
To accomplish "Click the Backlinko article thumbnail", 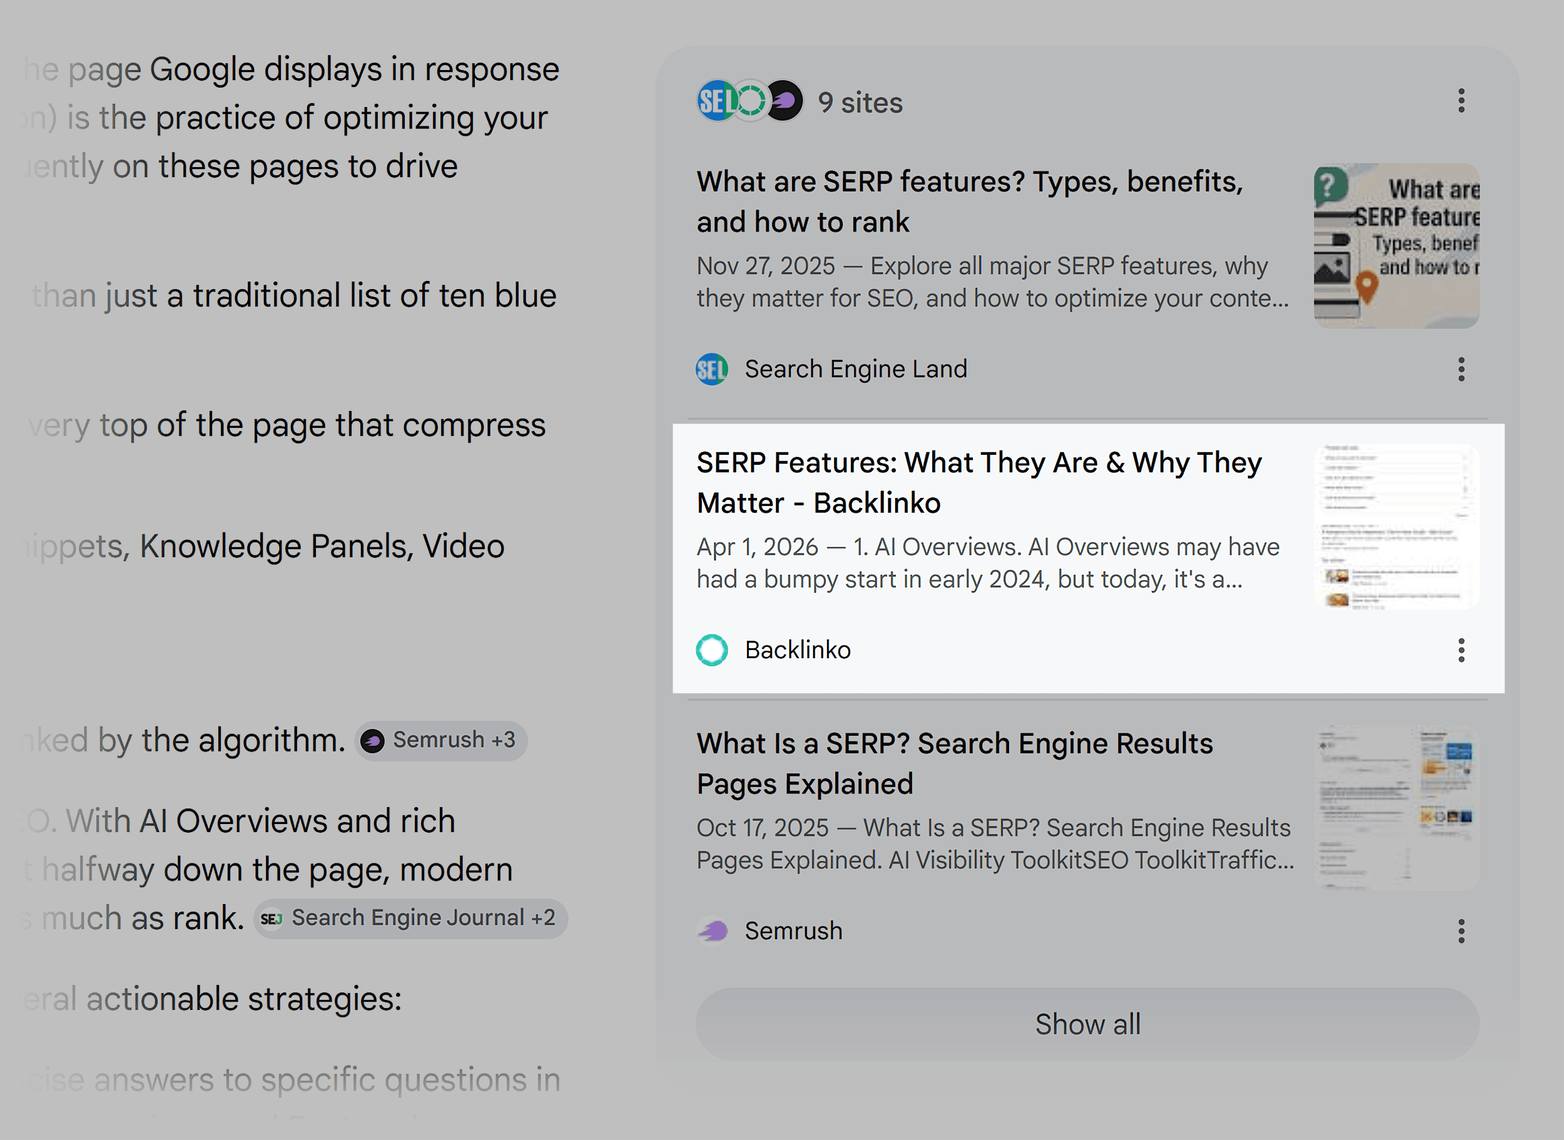I will 1396,527.
